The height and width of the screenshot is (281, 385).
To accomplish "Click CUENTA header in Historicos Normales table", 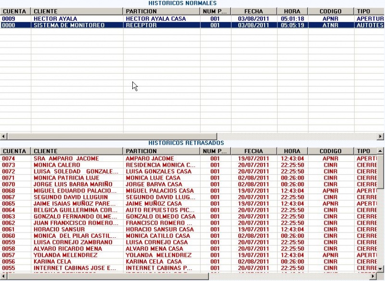I will pos(15,11).
